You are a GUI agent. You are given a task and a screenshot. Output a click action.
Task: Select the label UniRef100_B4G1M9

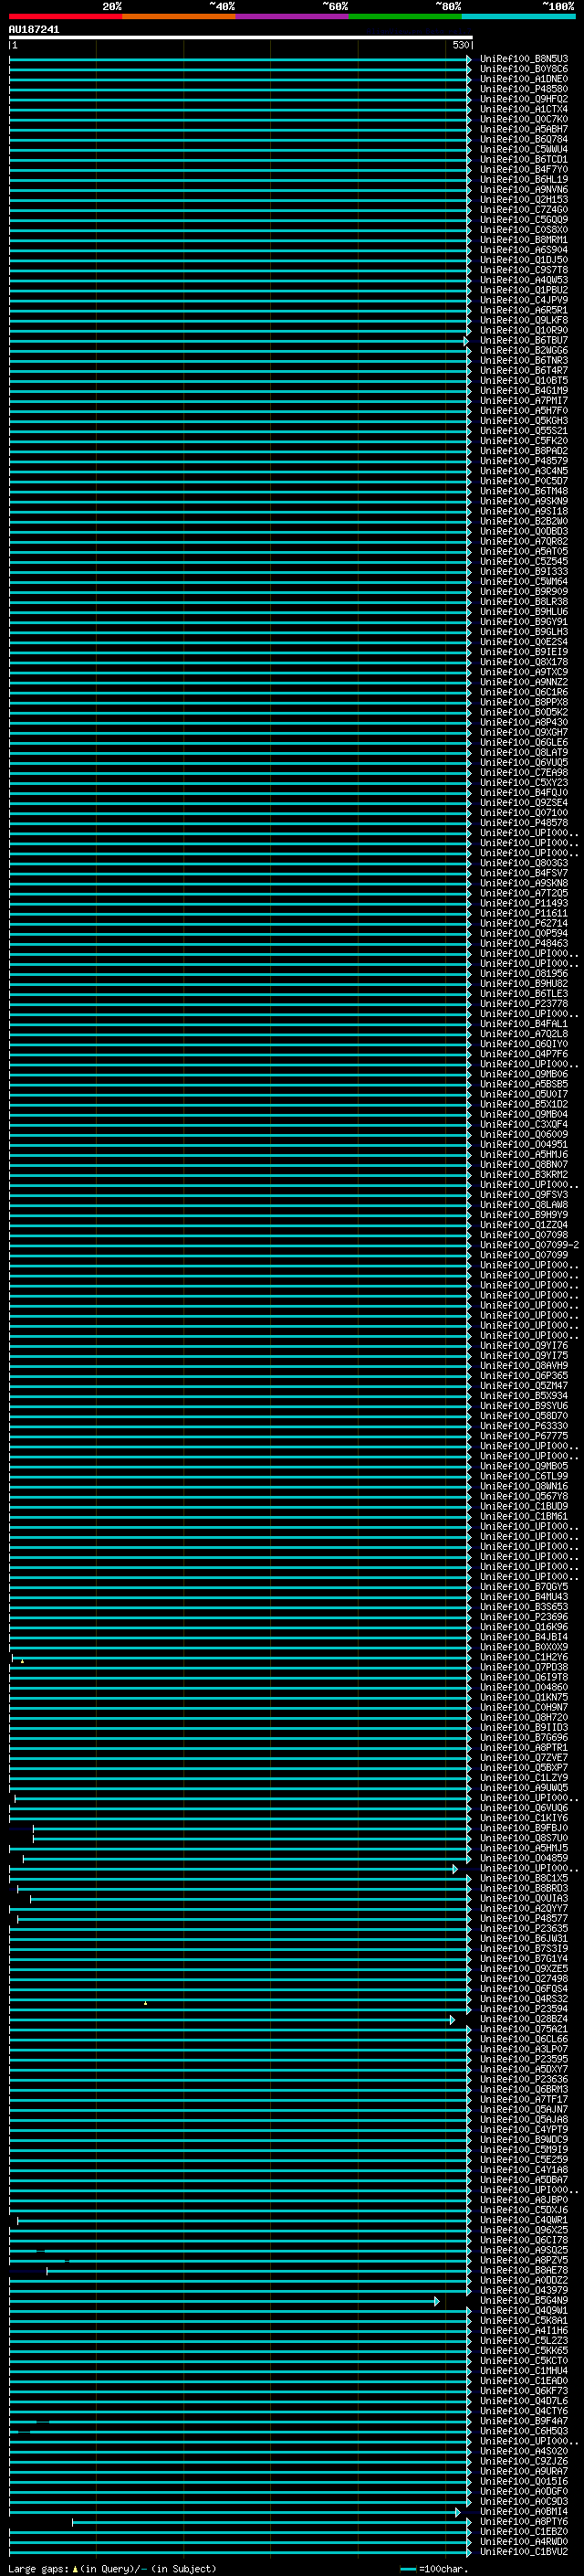point(524,391)
